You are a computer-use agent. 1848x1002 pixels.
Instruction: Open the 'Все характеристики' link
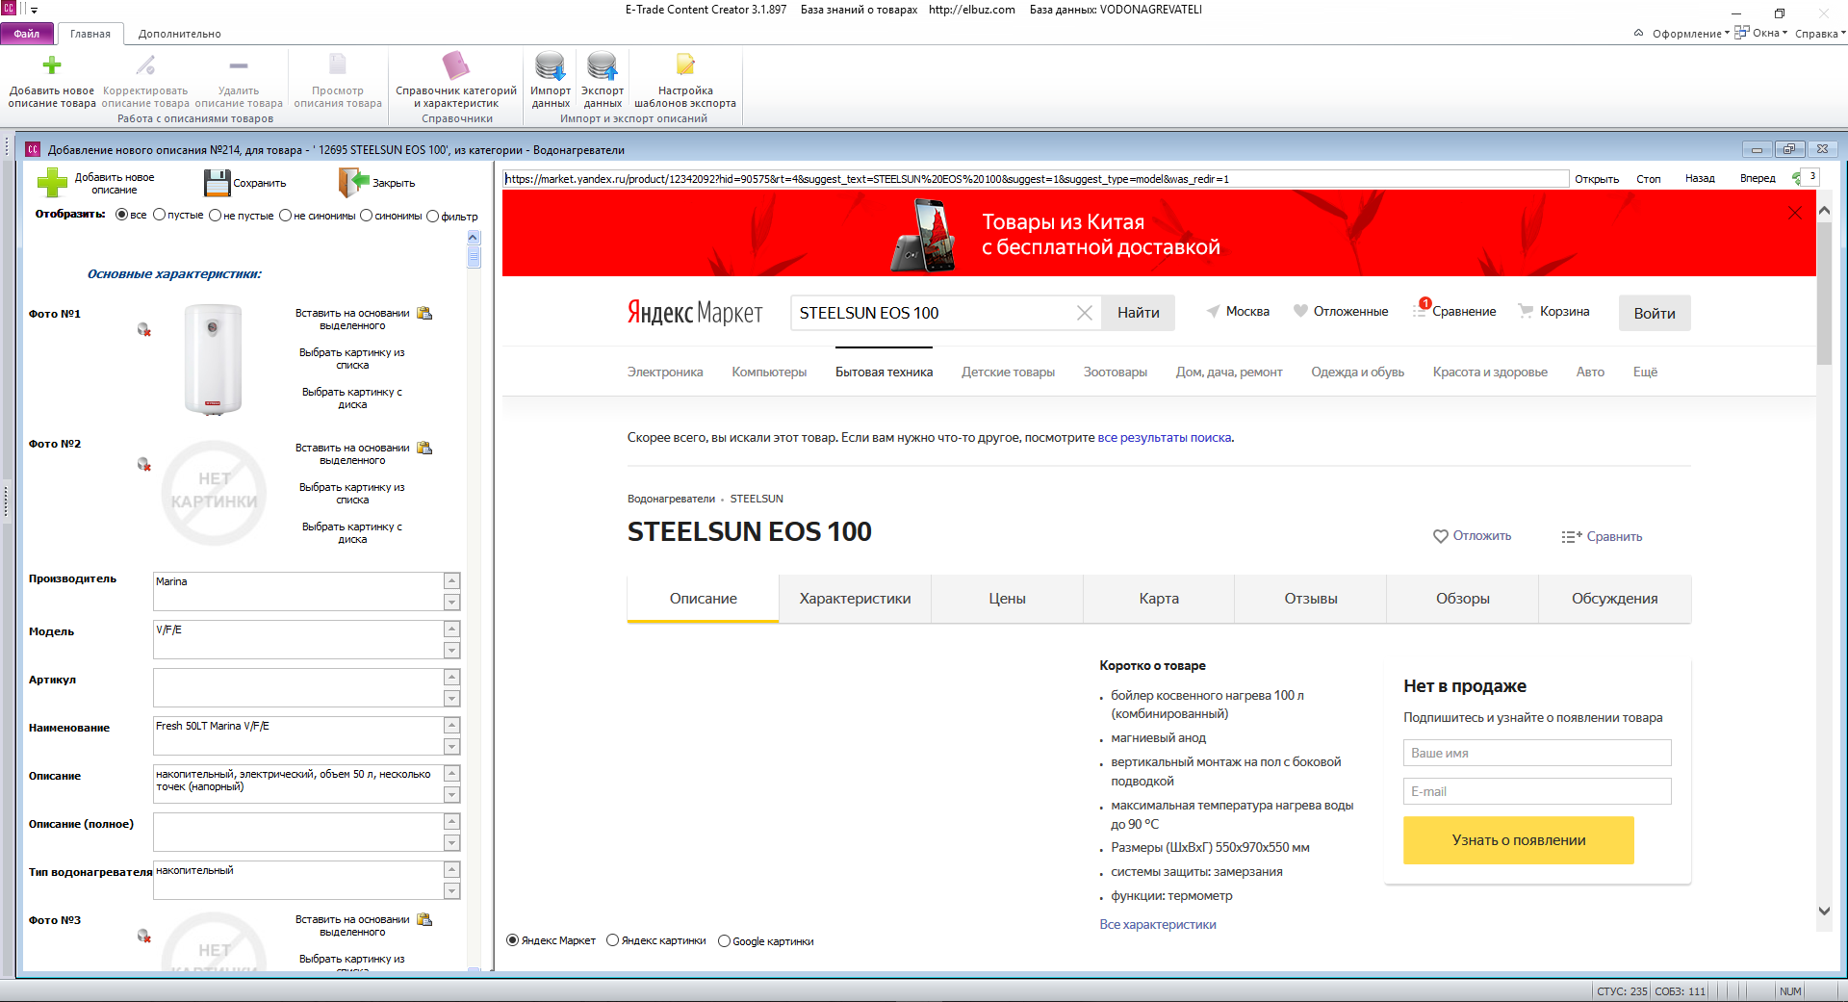[x=1158, y=925]
